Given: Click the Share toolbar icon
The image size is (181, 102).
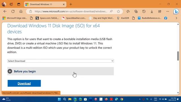Looking at the screenshot, I should pos(160,11).
